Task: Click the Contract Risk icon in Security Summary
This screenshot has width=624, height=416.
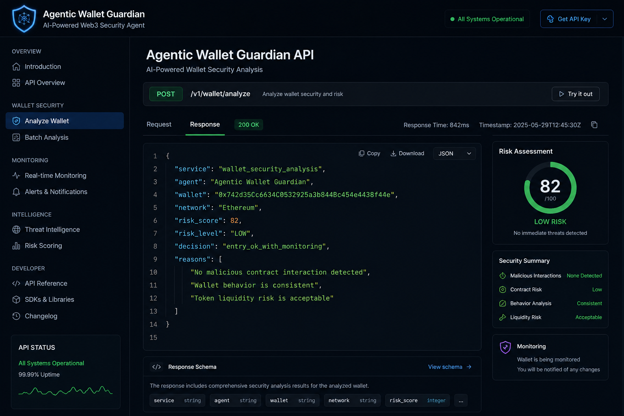Action: (x=503, y=290)
